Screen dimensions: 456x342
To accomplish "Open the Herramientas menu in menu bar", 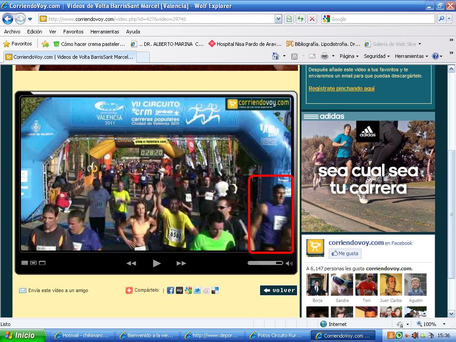I will 105,32.
